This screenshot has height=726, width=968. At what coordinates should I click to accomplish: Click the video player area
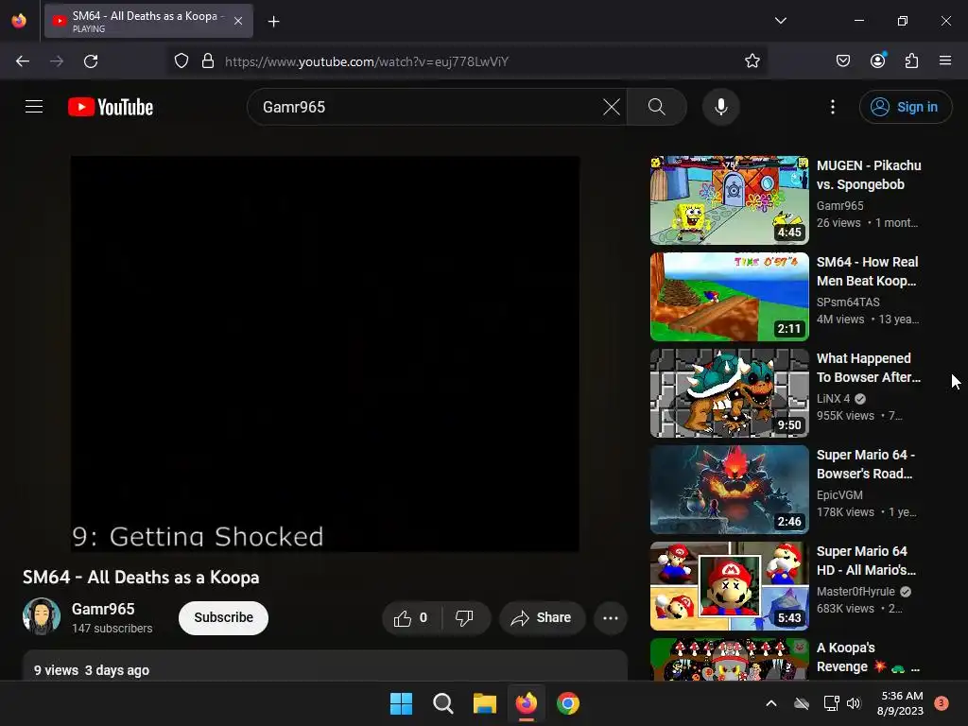[x=325, y=354]
